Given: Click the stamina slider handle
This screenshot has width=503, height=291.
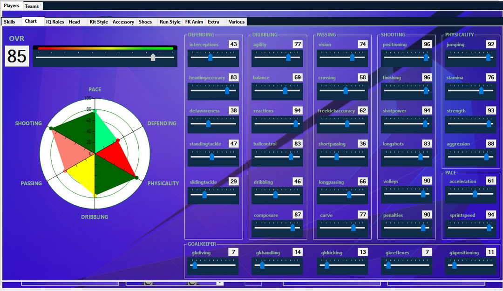Looking at the screenshot, I should (481, 91).
